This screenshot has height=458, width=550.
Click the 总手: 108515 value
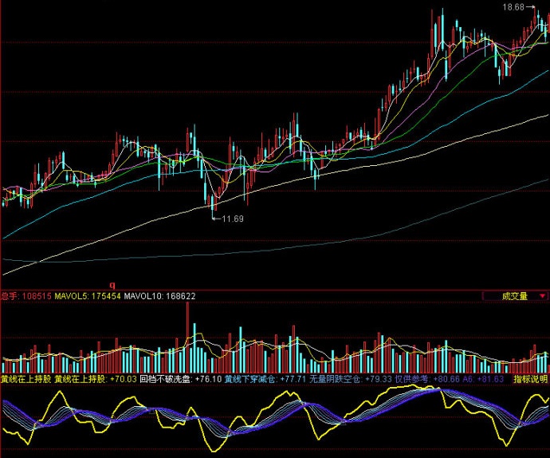pyautogui.click(x=26, y=296)
